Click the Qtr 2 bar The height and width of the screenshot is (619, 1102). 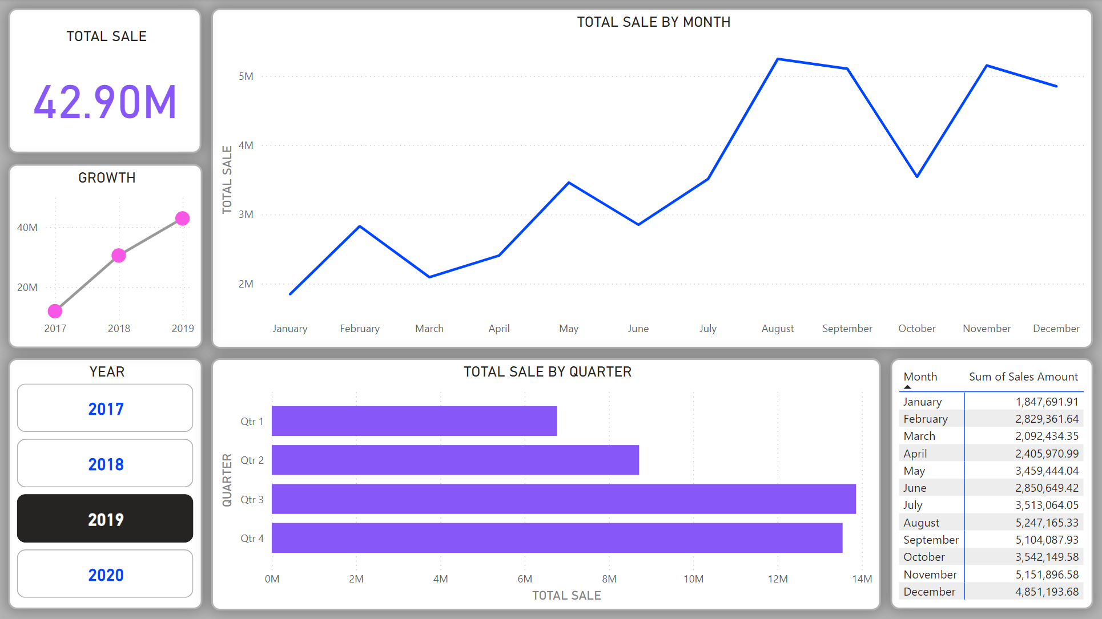click(x=455, y=460)
